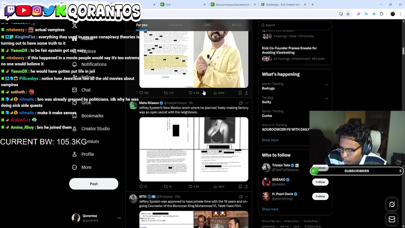Open options for the Rodrygo trend
This screenshot has height=228, width=405.
tap(327, 85)
